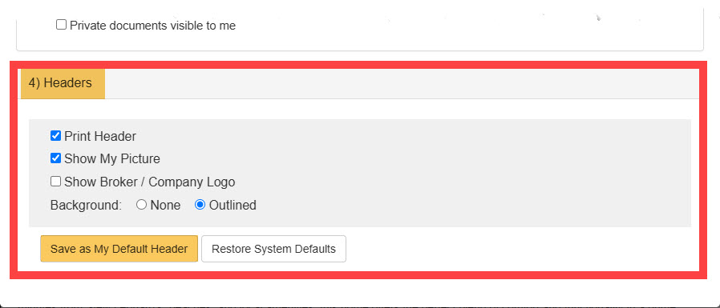Click the Show My Picture label text

[112, 159]
